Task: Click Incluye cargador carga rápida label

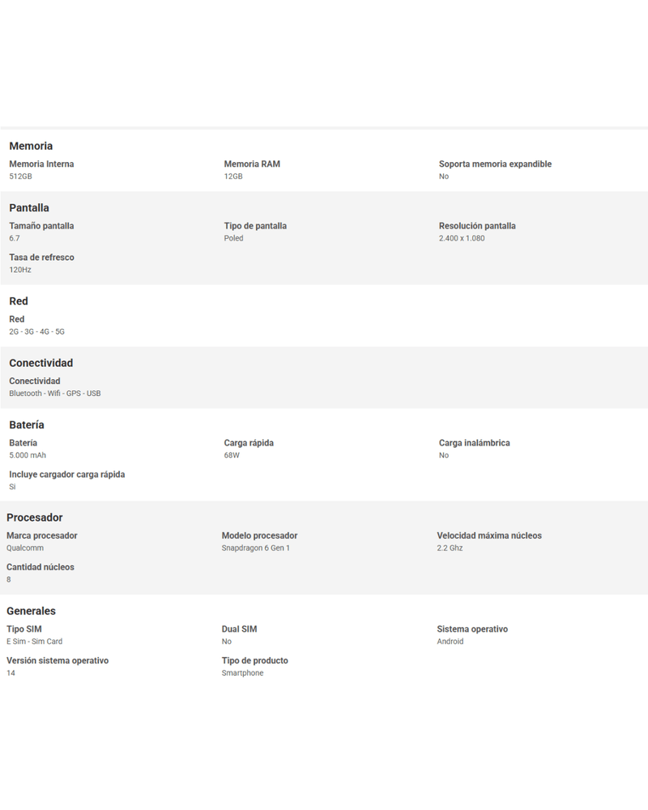Action: click(66, 474)
